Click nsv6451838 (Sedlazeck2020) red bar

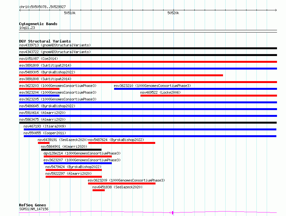pos(99,190)
